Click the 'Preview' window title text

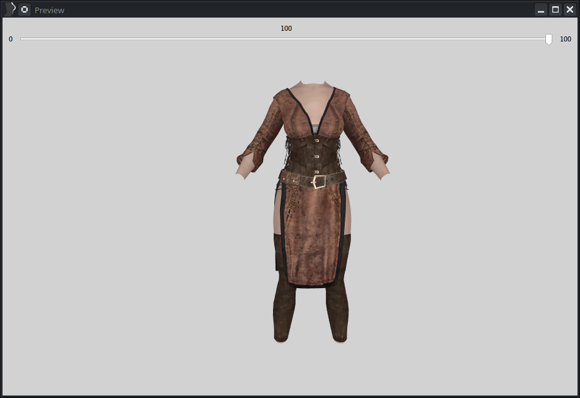[x=49, y=10]
